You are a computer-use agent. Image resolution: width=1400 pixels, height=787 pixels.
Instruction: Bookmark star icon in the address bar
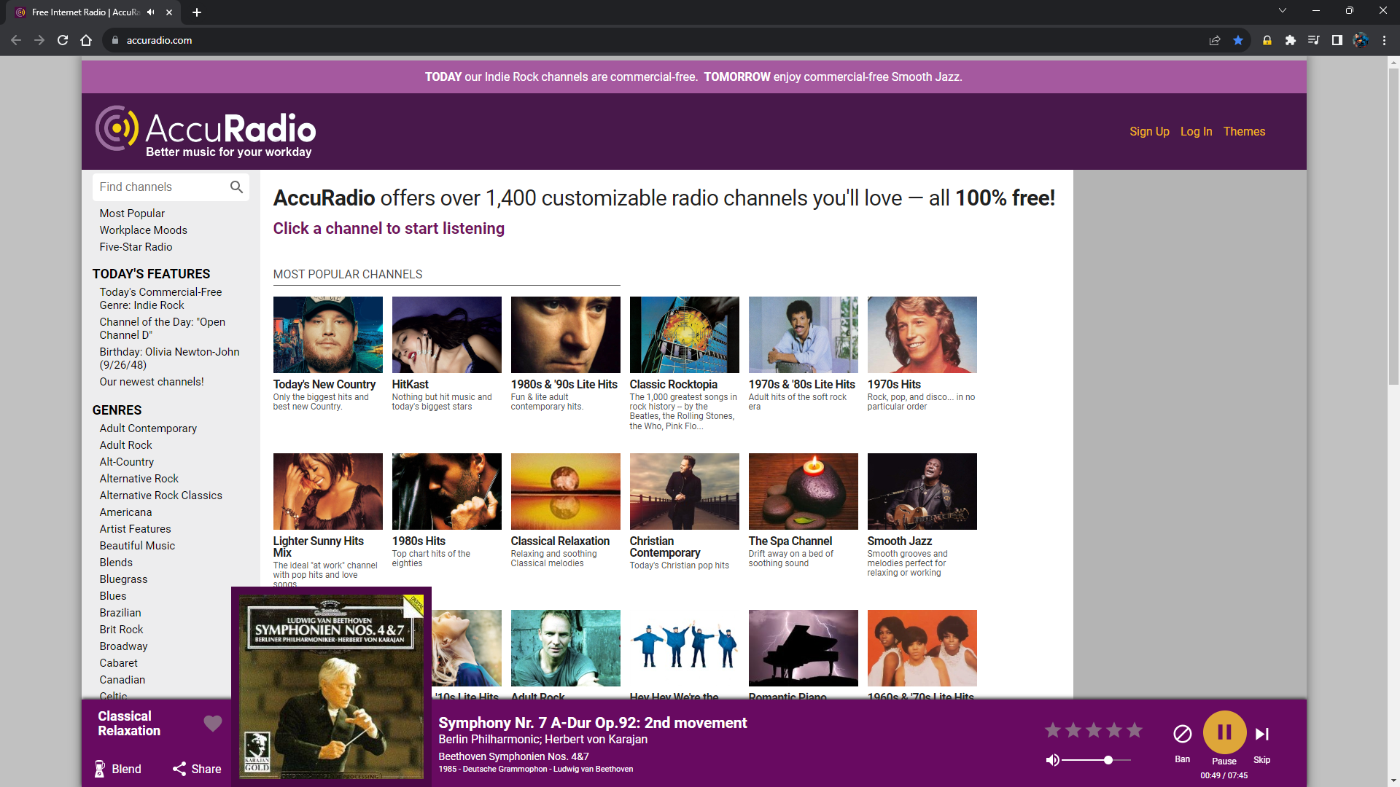pos(1238,40)
